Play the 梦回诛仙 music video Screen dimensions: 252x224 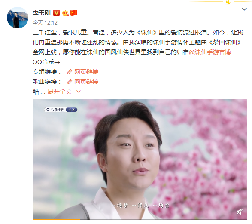coord(140,160)
